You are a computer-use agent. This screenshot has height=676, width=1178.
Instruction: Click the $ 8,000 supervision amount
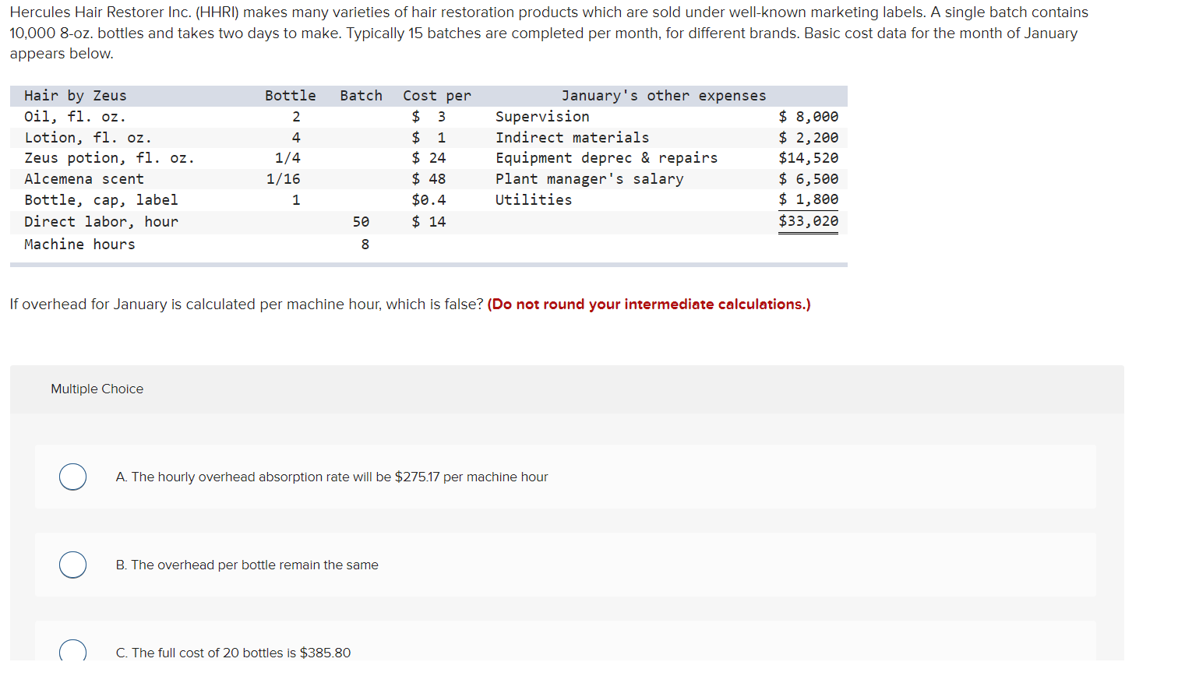(x=809, y=117)
